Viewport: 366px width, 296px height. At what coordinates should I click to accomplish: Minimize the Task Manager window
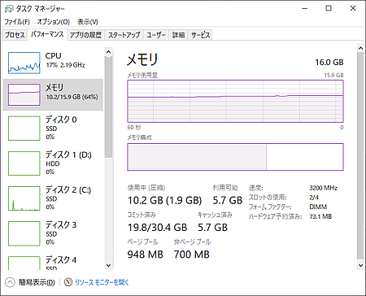click(305, 9)
